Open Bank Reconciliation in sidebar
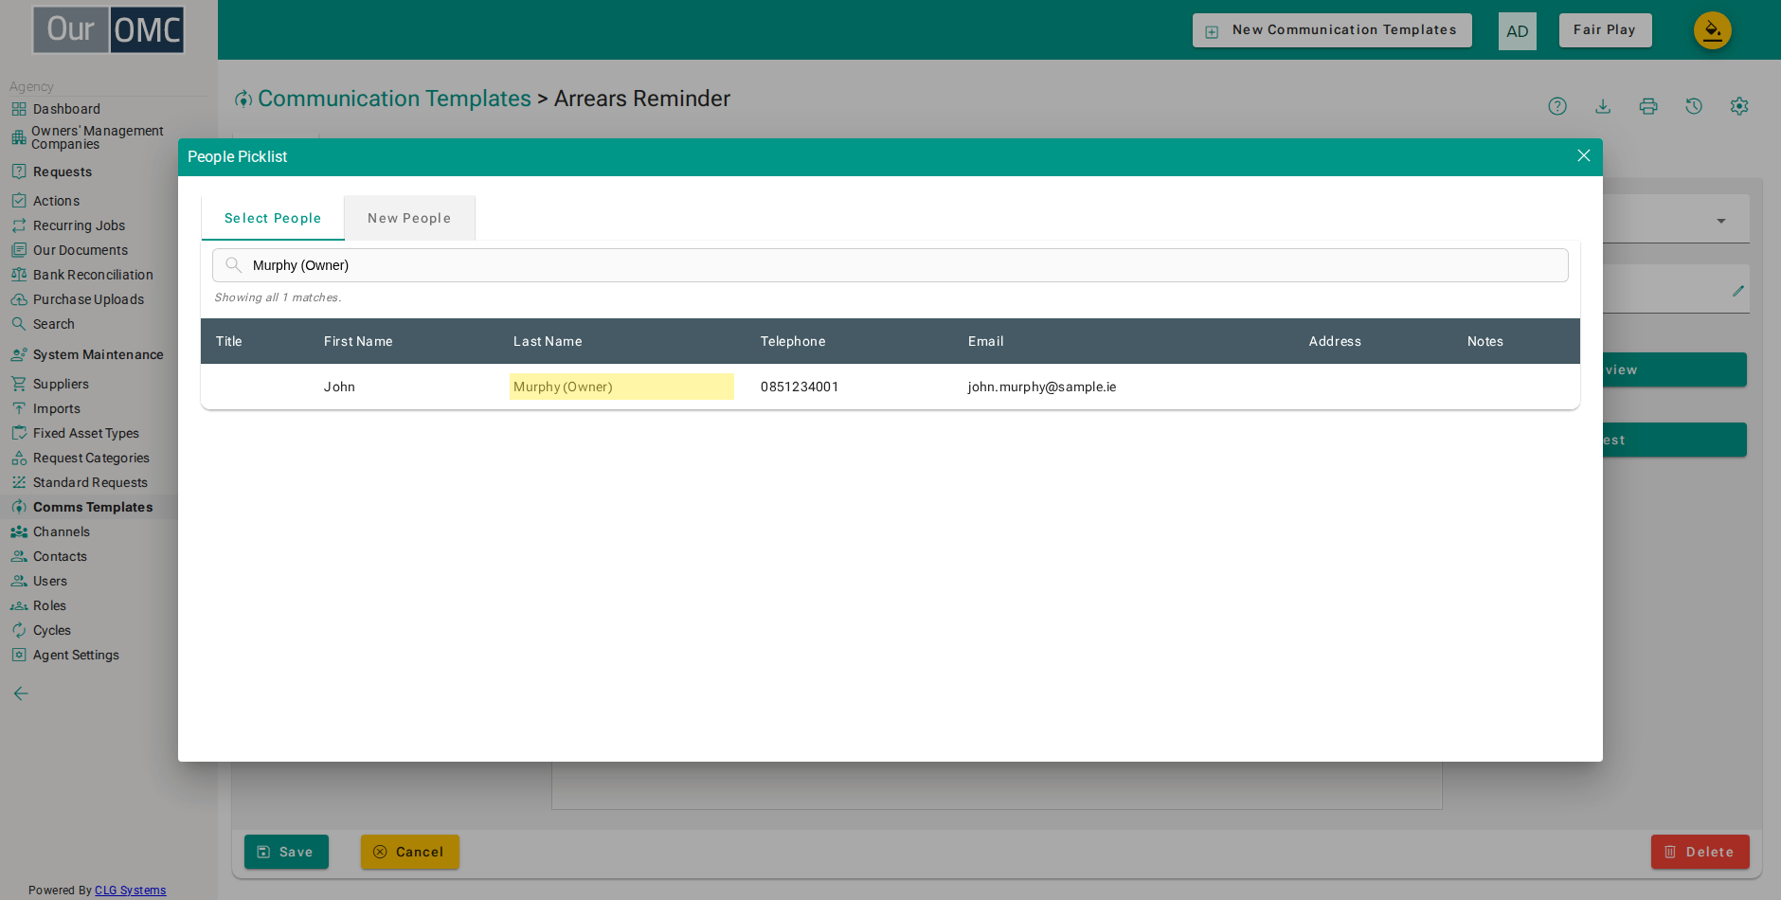Image resolution: width=1781 pixels, height=900 pixels. tap(93, 275)
